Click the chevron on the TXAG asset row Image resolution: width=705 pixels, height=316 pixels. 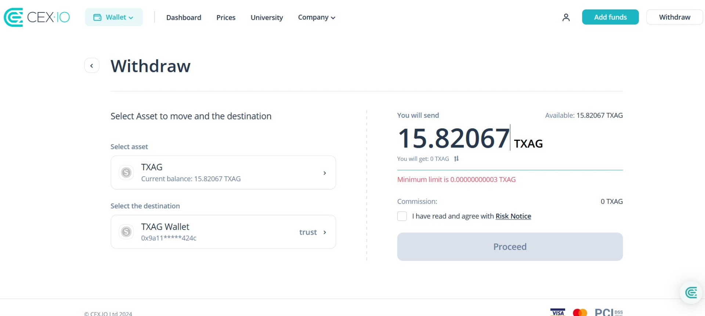(325, 173)
